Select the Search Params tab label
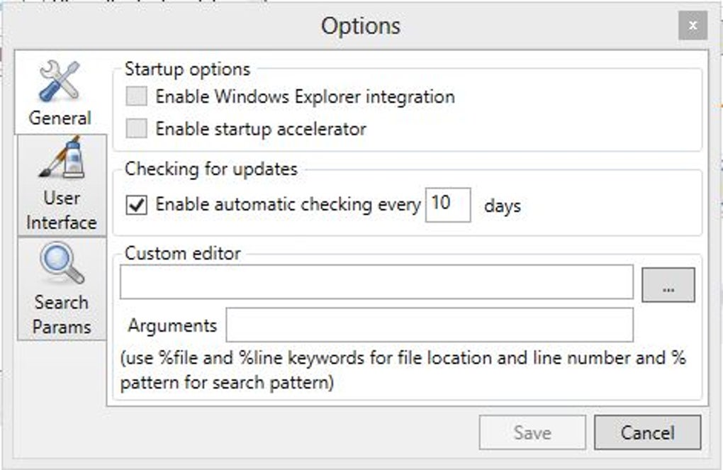723x470 pixels. [62, 314]
